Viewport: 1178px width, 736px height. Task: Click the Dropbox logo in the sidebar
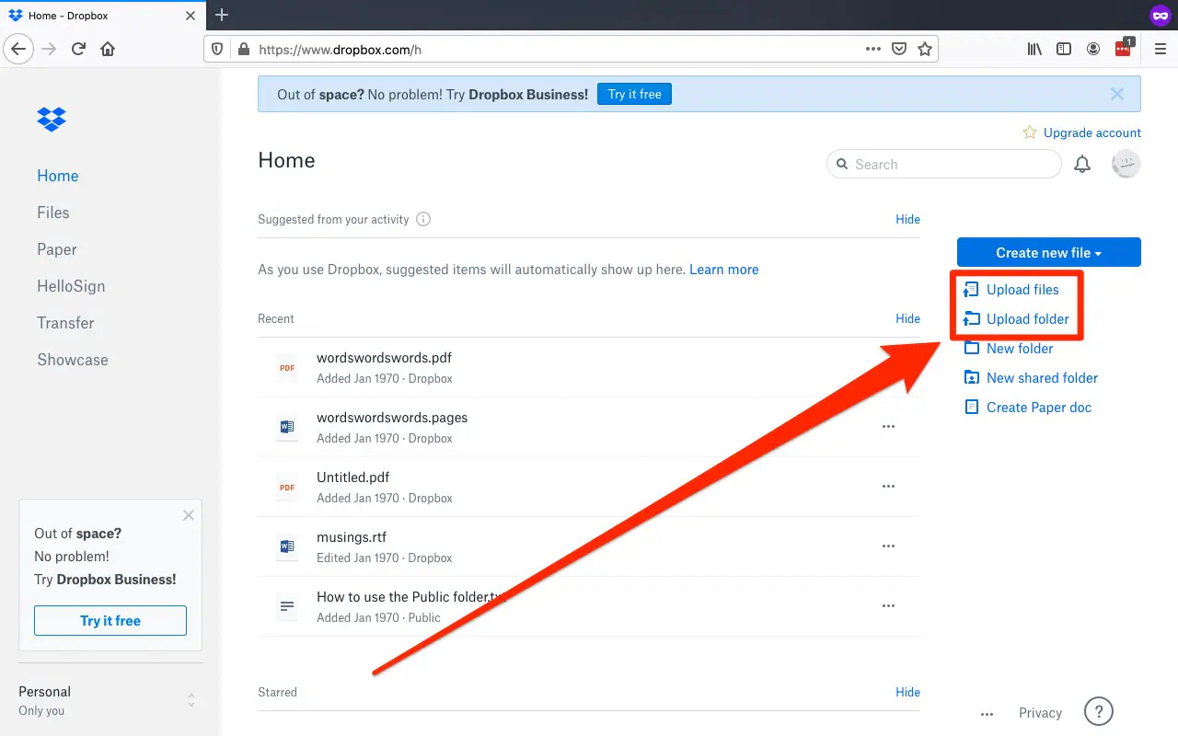(52, 119)
